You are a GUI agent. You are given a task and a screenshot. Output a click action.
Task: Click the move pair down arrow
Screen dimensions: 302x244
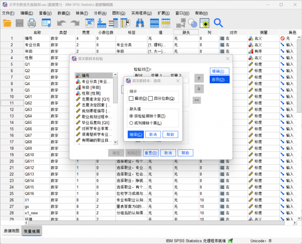199,89
